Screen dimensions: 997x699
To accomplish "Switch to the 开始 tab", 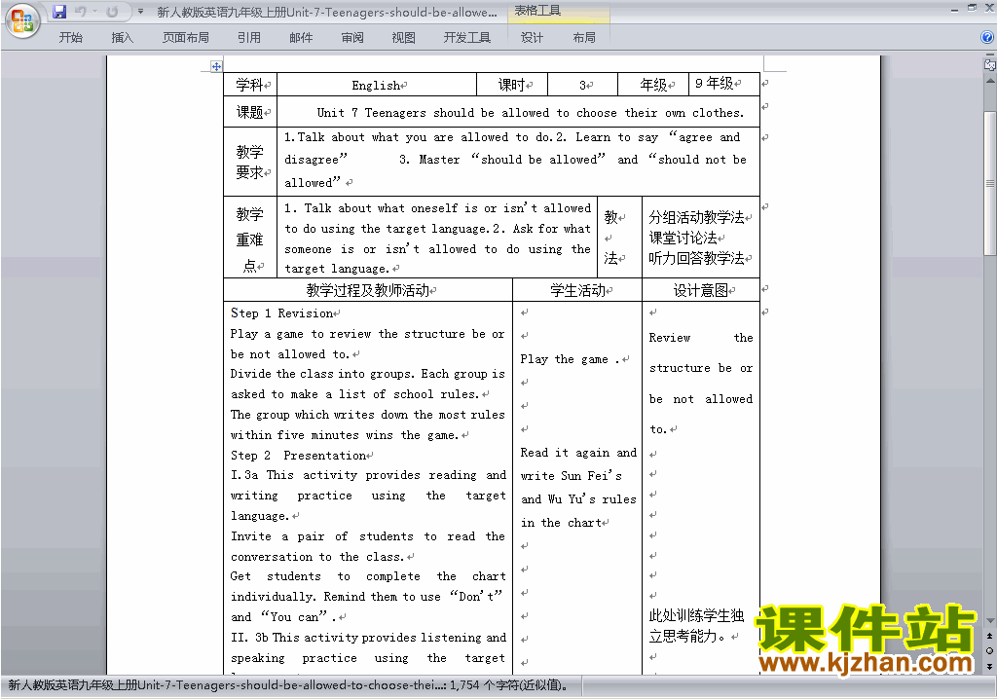I will (x=70, y=38).
